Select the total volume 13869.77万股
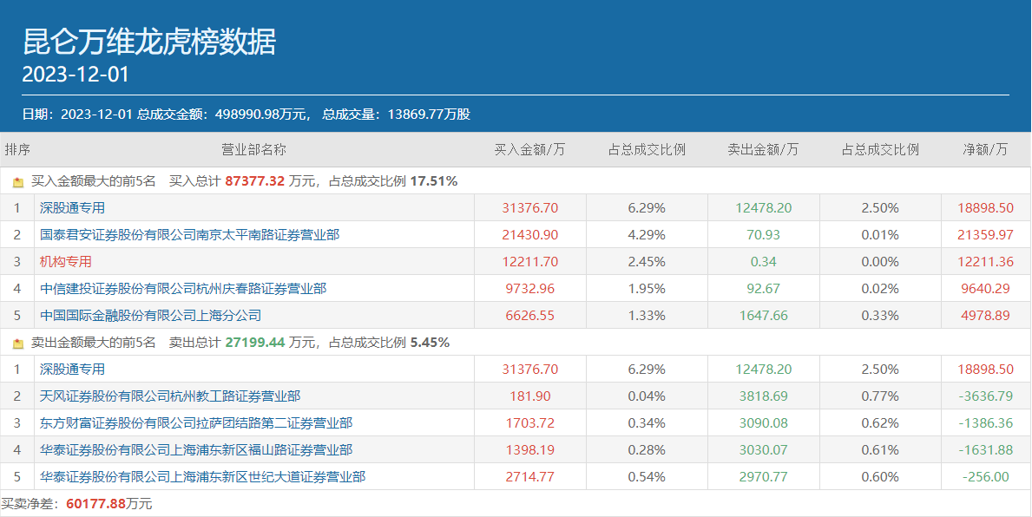 pyautogui.click(x=429, y=115)
